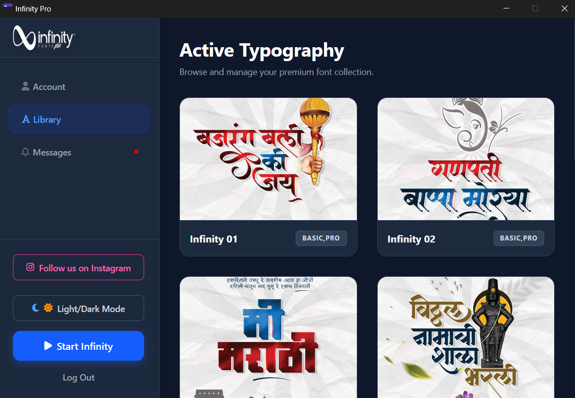Click 'Browse and manage your premium font collection' subtitle
Screen dimensions: 575x398
pos(276,72)
